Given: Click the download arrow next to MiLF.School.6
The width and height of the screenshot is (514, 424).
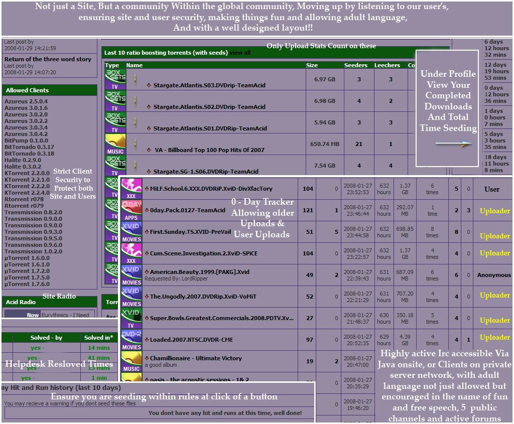Looking at the screenshot, I should click(147, 189).
